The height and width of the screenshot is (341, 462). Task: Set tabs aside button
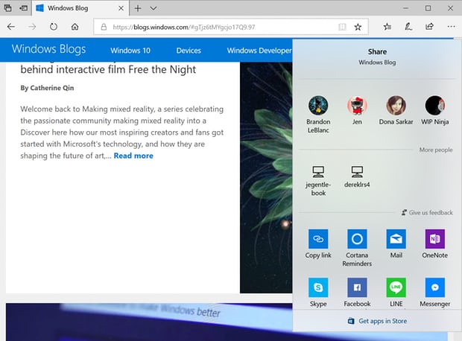(23, 8)
